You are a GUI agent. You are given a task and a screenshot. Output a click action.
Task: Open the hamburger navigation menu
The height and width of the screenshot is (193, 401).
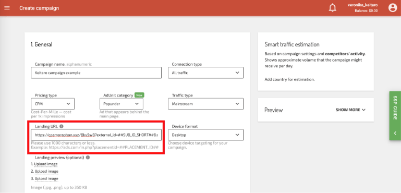(x=7, y=8)
